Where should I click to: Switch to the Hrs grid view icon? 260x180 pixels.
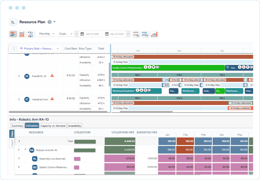click(x=22, y=34)
